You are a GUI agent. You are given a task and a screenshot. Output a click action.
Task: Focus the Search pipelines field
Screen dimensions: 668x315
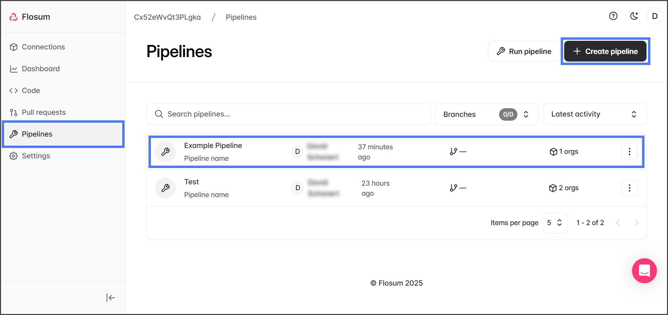(288, 114)
